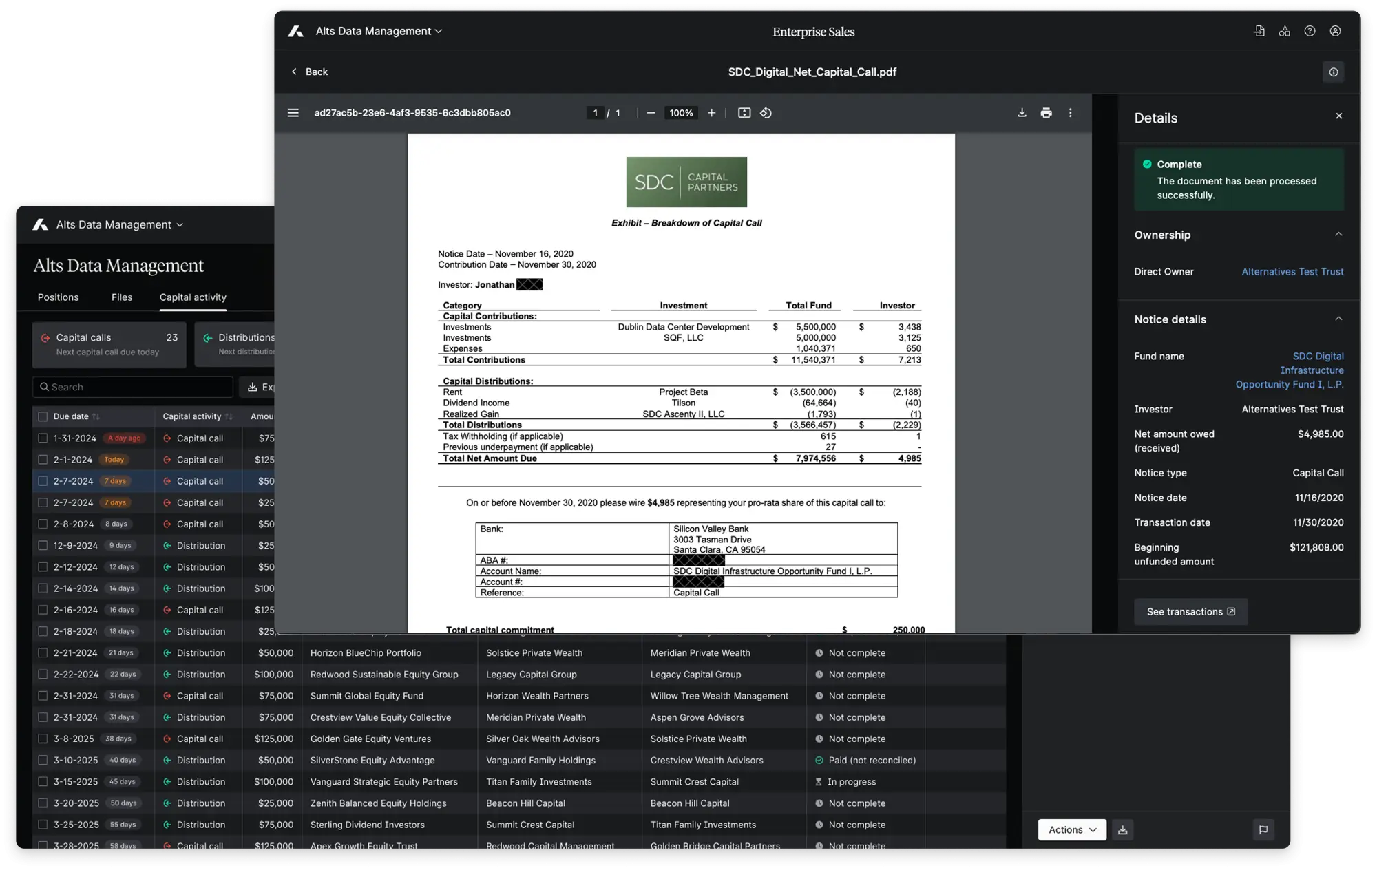1377x870 pixels.
Task: Open the Actions dropdown button
Action: click(x=1072, y=829)
